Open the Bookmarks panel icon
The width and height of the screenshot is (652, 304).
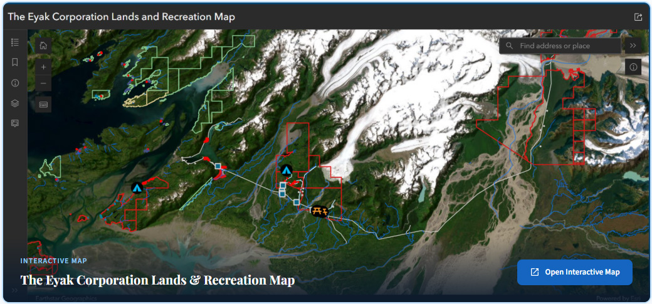click(15, 62)
